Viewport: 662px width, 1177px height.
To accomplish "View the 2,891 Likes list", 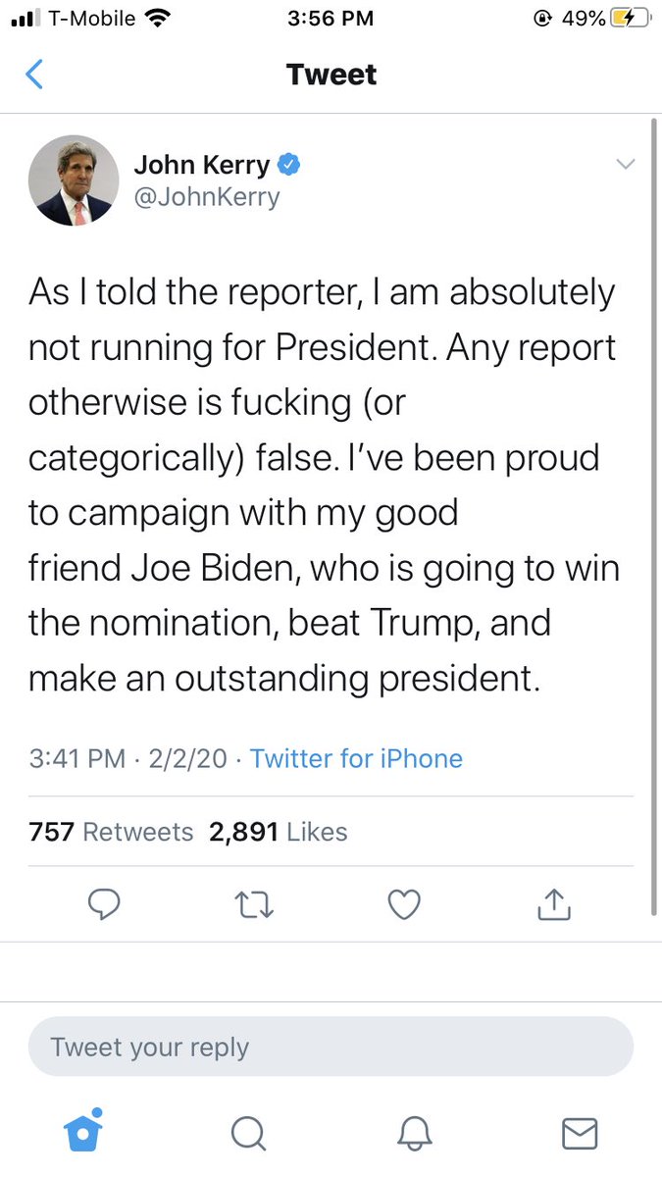I will [x=278, y=832].
